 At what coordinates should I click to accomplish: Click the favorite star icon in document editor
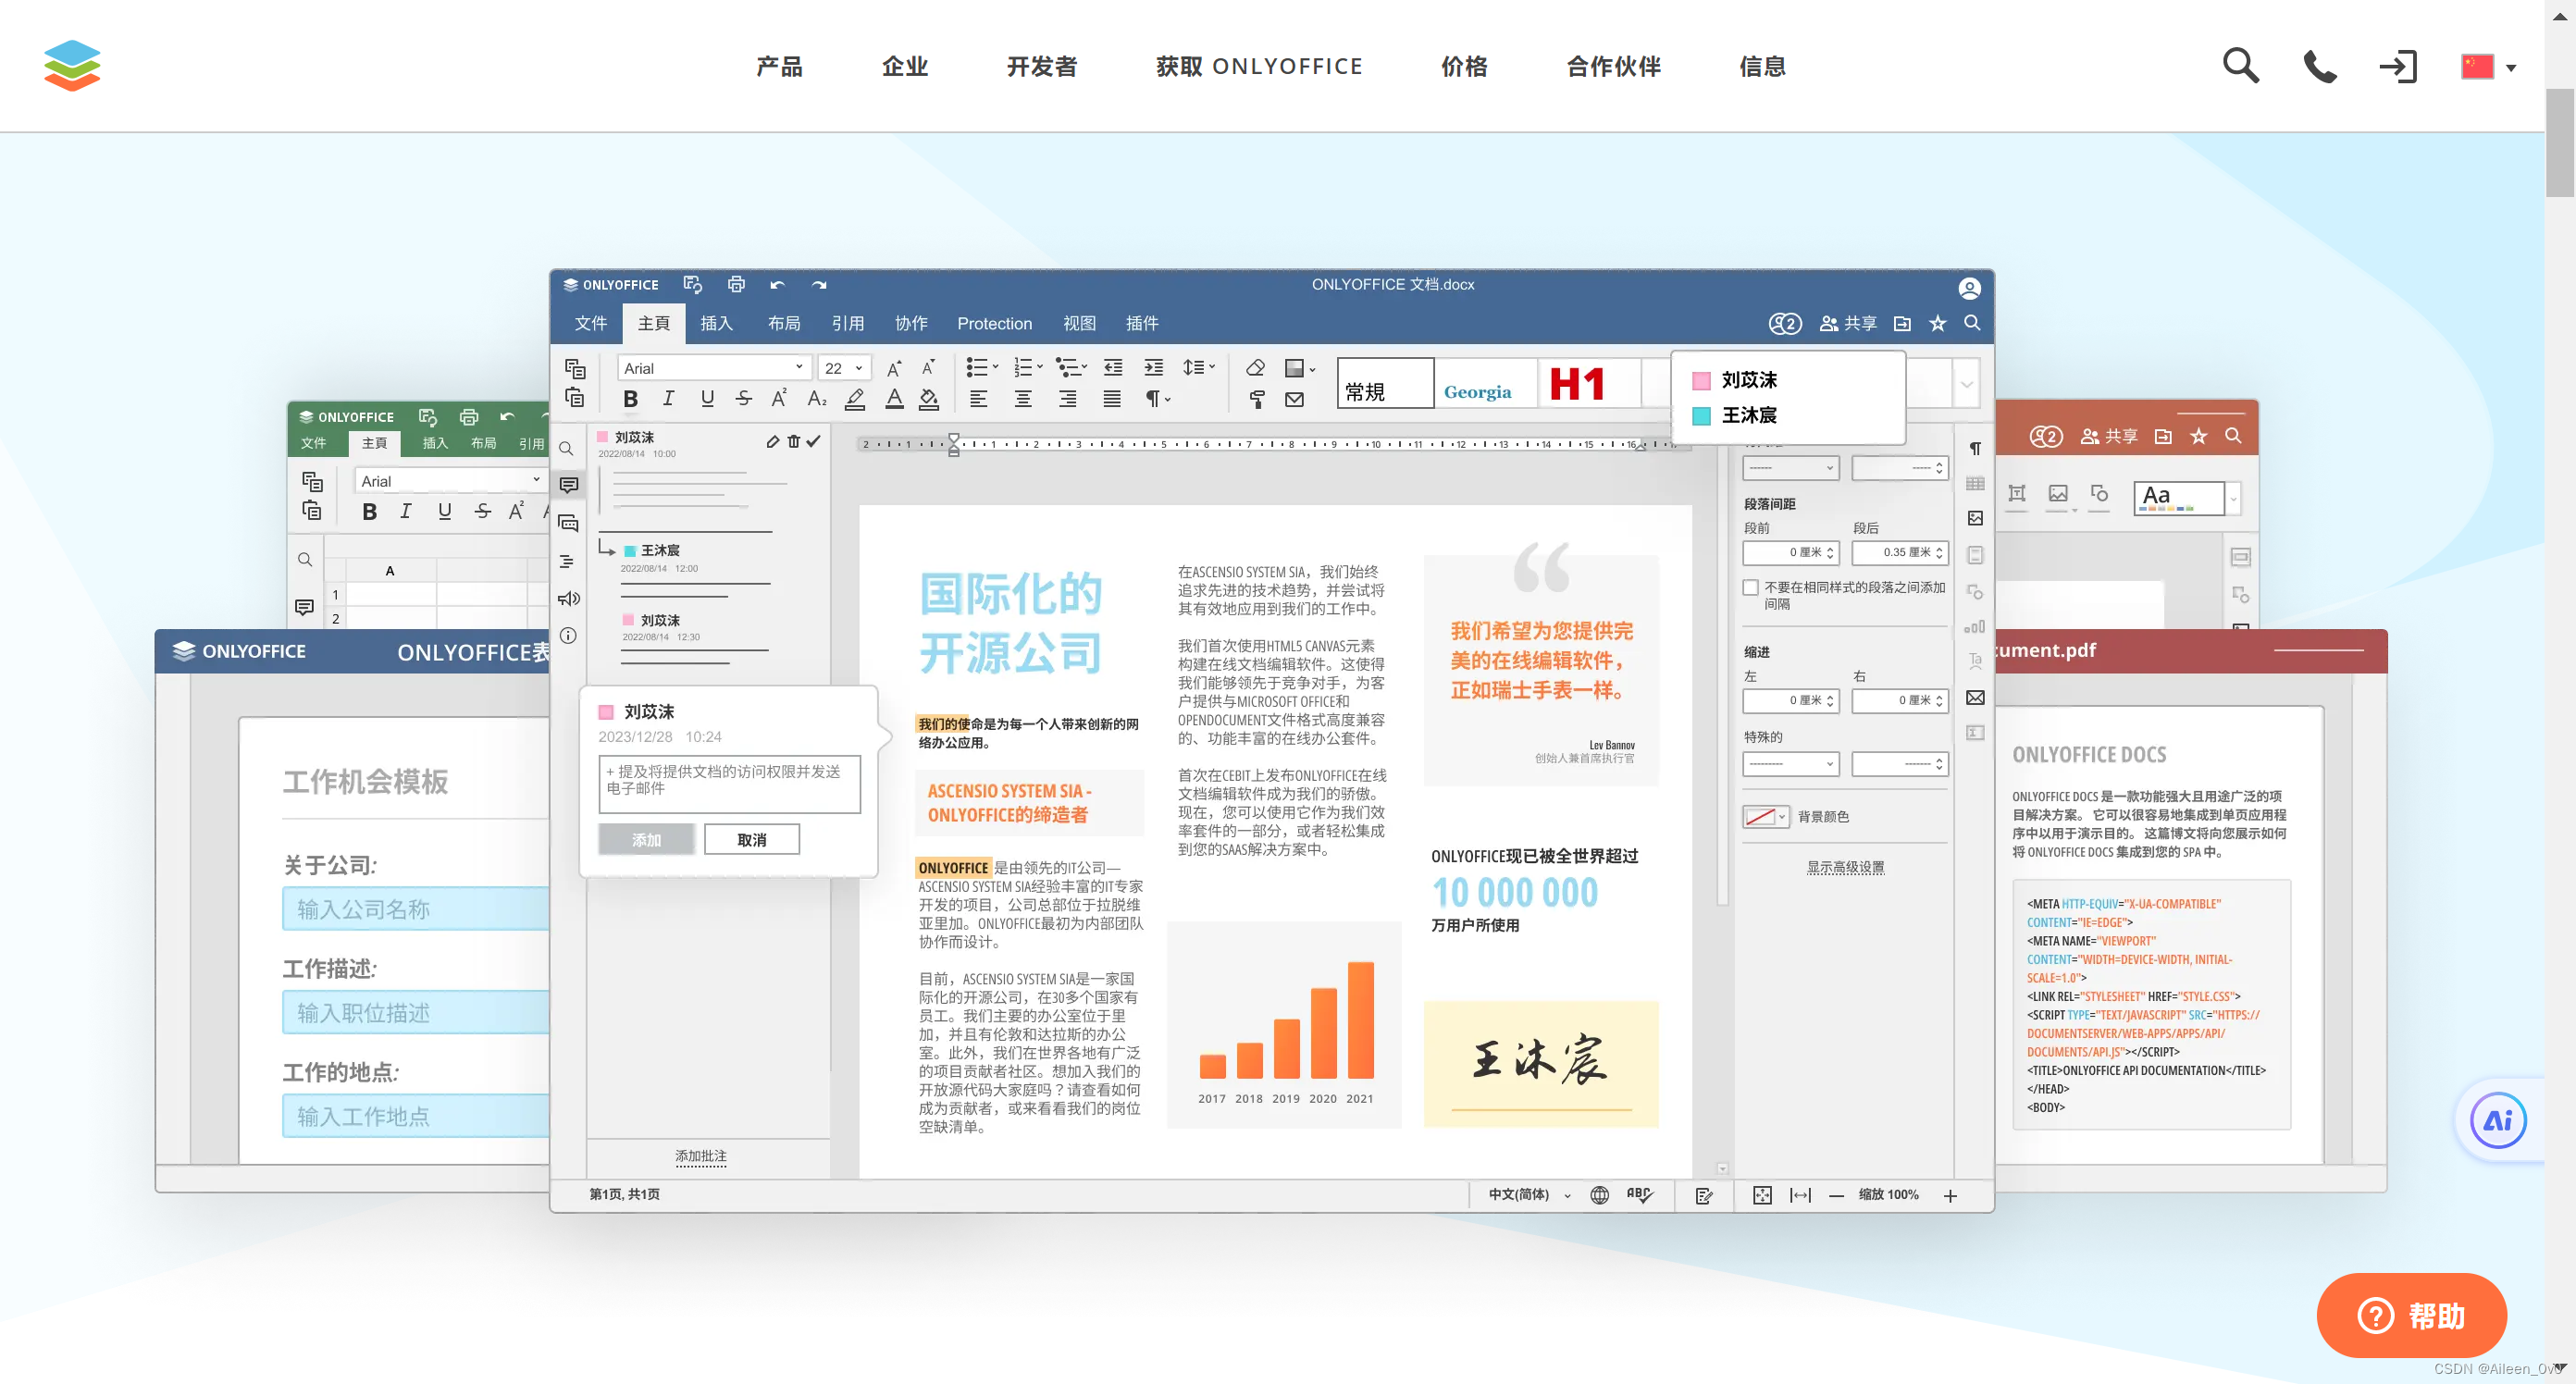[x=1937, y=323]
